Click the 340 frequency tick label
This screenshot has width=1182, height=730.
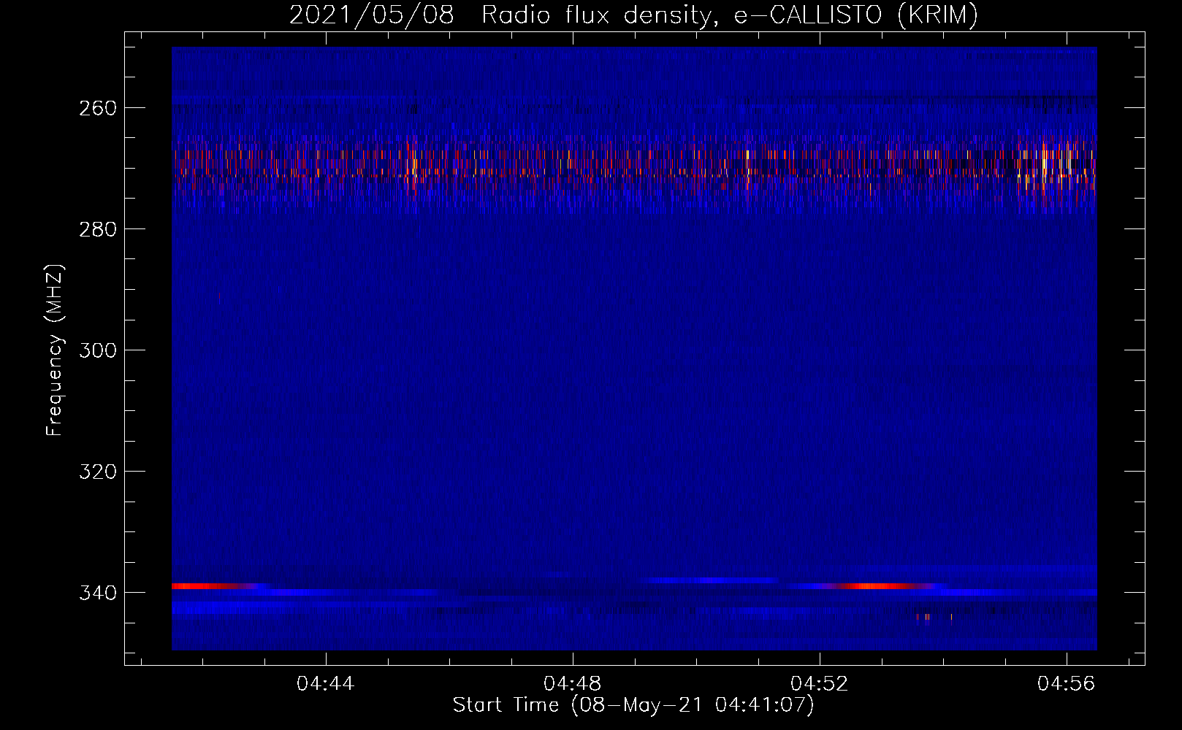98,593
